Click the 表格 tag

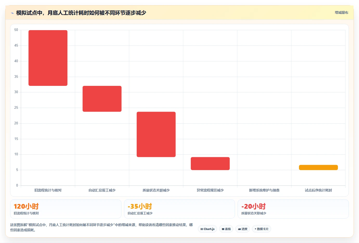[x=226, y=229]
